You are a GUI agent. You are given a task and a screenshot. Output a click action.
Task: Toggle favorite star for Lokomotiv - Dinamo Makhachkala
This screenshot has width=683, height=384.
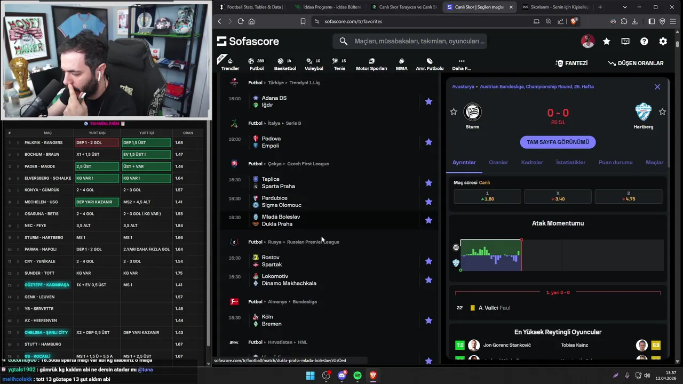[x=428, y=279]
